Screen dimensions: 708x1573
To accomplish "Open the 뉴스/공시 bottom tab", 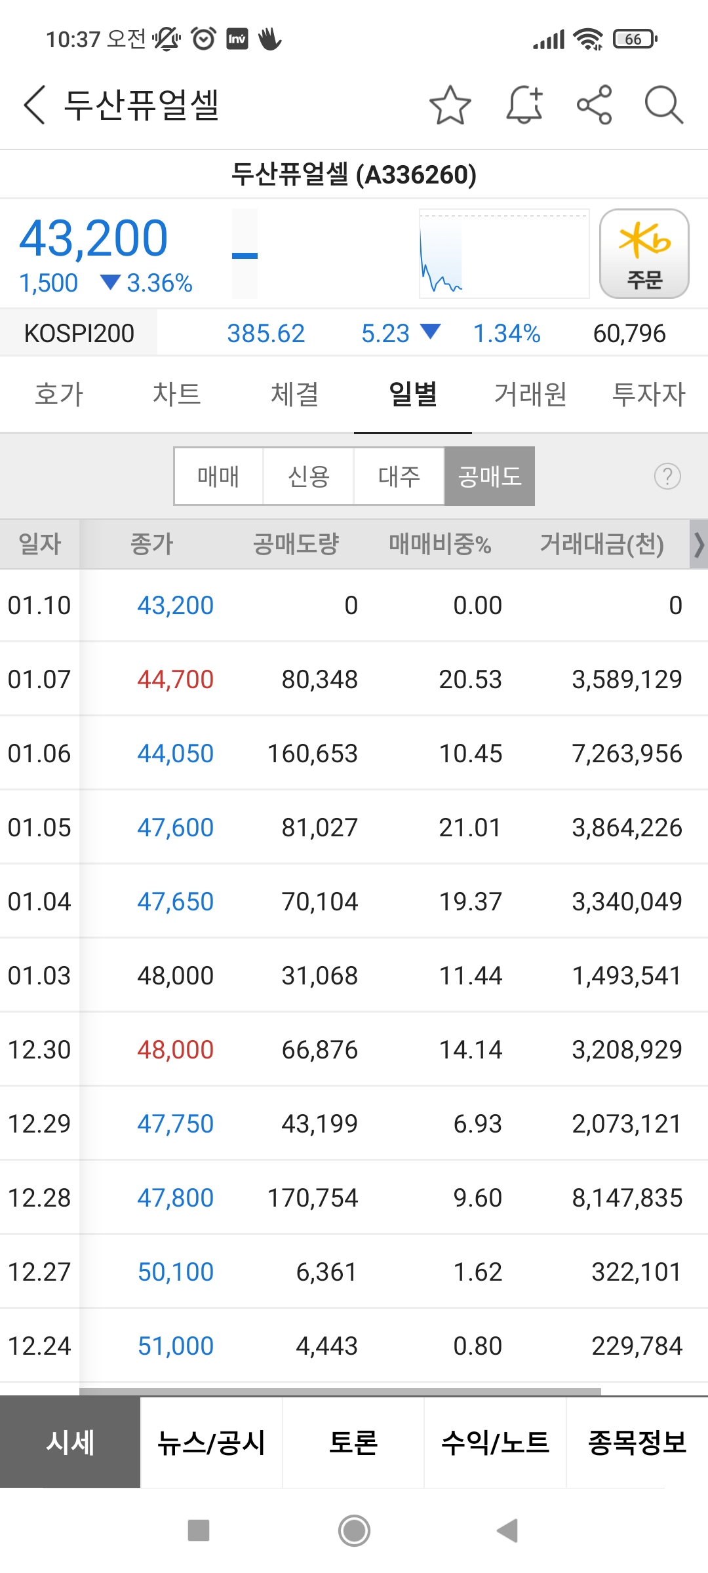I will click(211, 1442).
